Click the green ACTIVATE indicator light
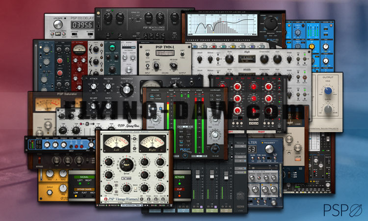Screen dimensions: 368x221 click(x=180, y=184)
